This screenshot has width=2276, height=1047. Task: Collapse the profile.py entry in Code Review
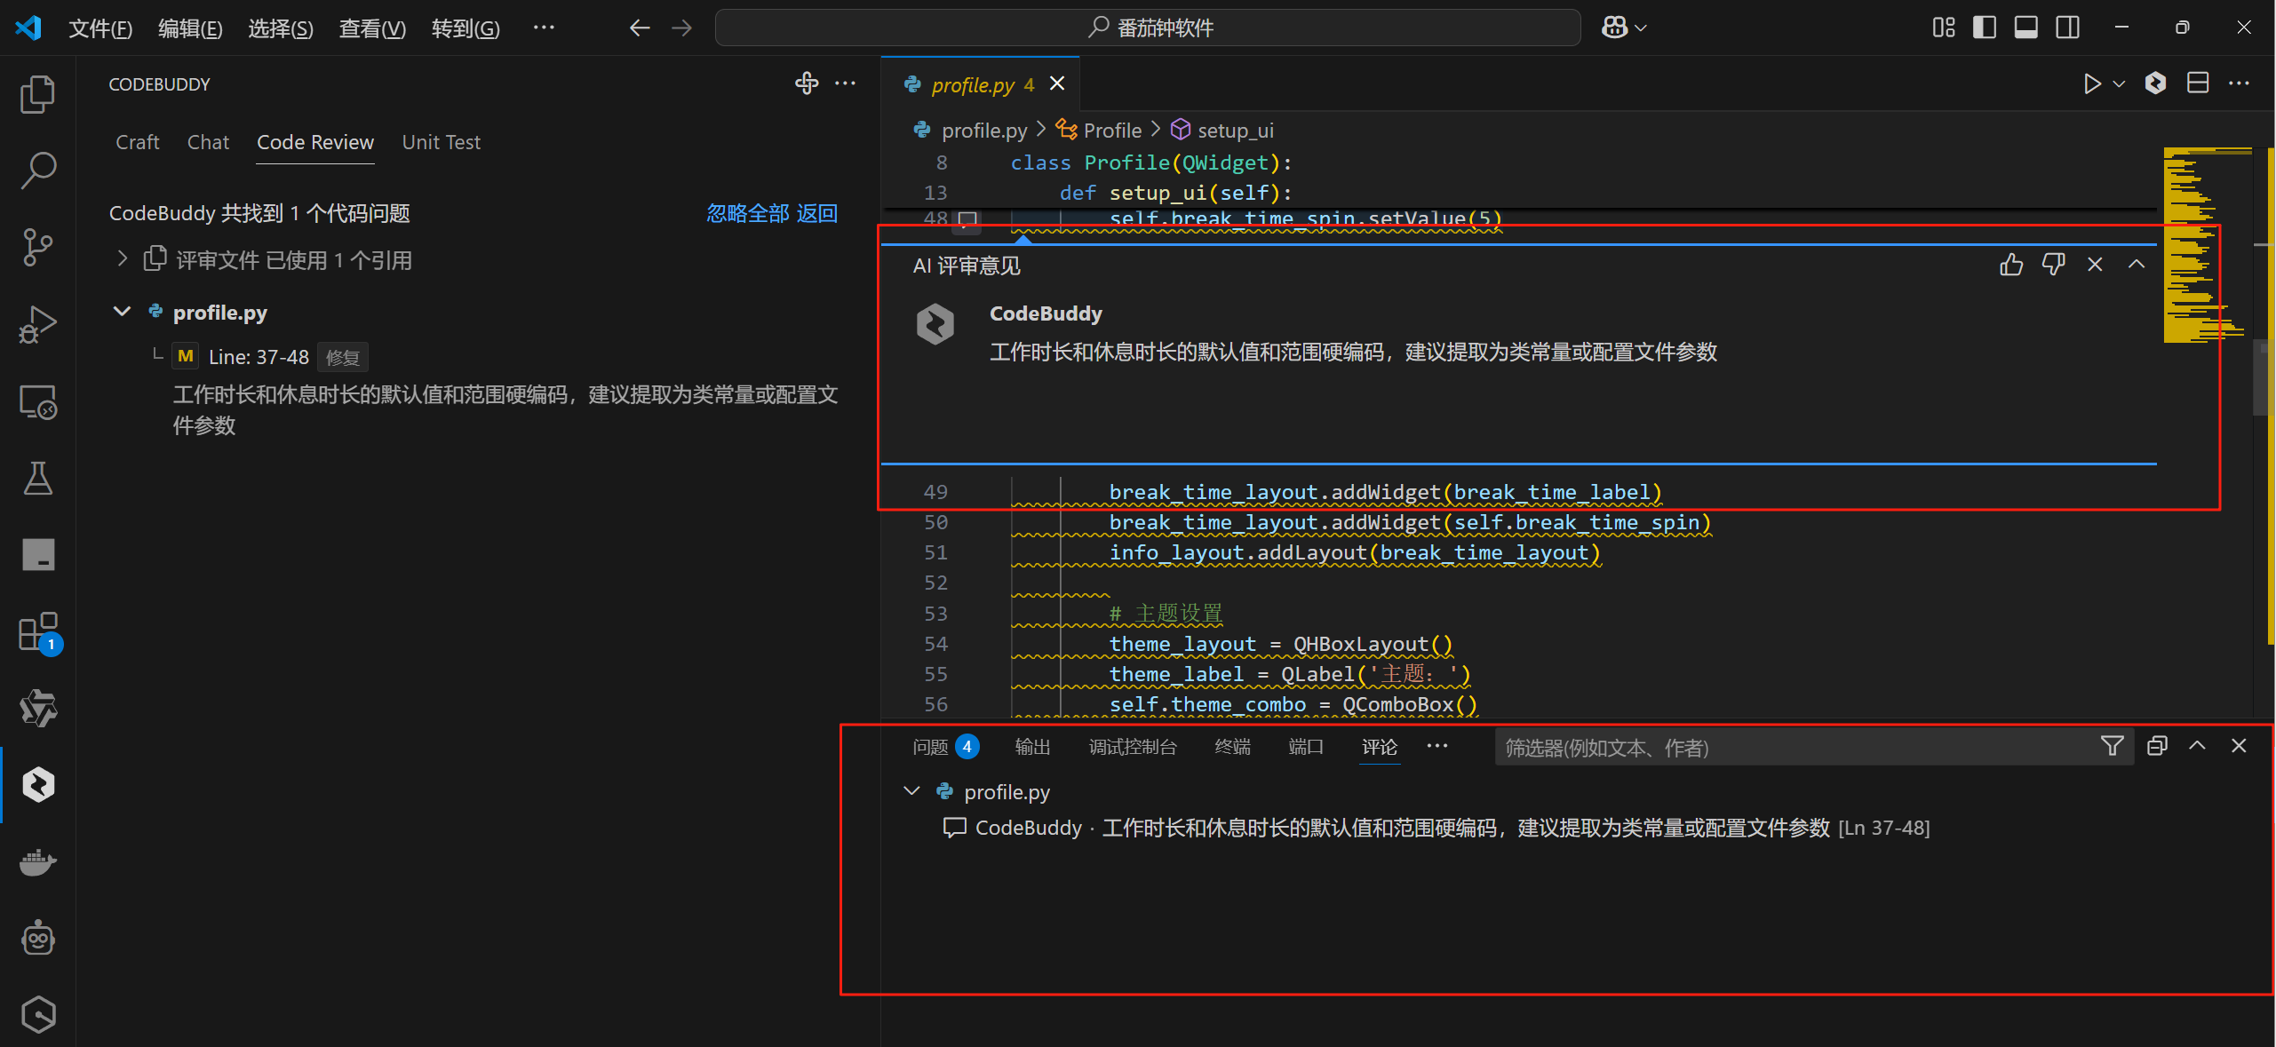tap(122, 311)
